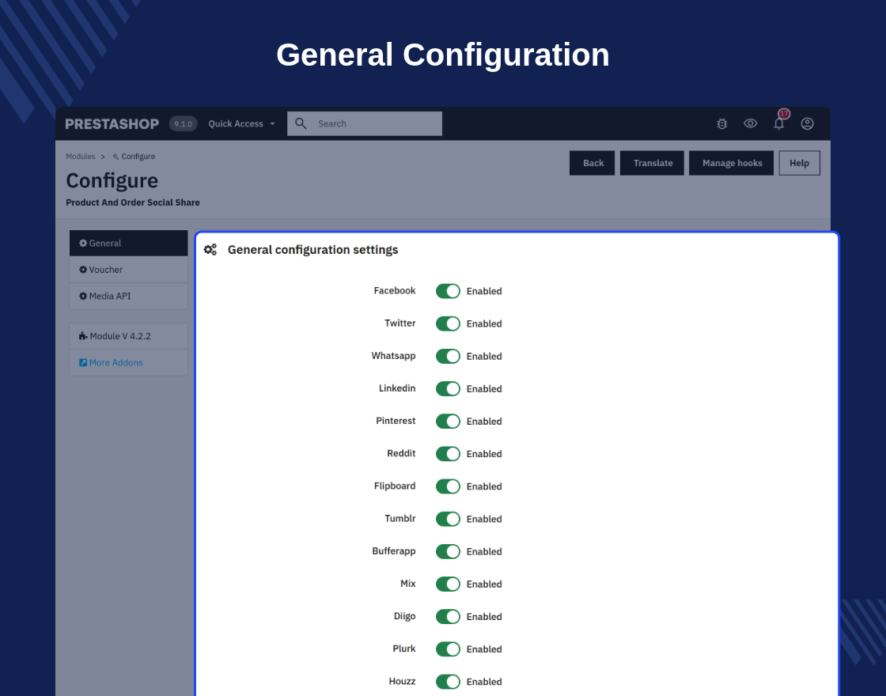Image resolution: width=886 pixels, height=696 pixels.
Task: Open the notifications bell icon
Action: pyautogui.click(x=779, y=123)
